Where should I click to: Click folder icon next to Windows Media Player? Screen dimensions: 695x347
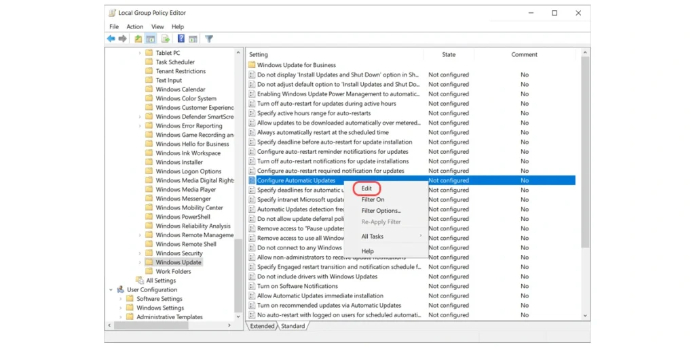tap(149, 190)
